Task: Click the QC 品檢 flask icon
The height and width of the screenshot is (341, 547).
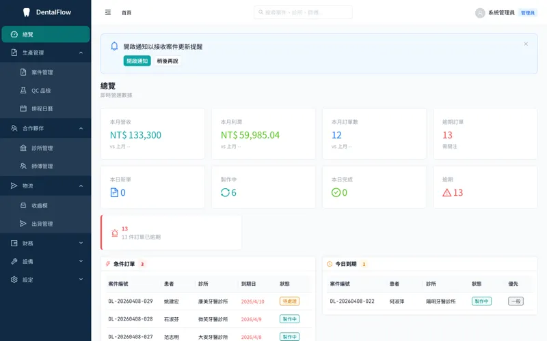Action: coord(23,91)
